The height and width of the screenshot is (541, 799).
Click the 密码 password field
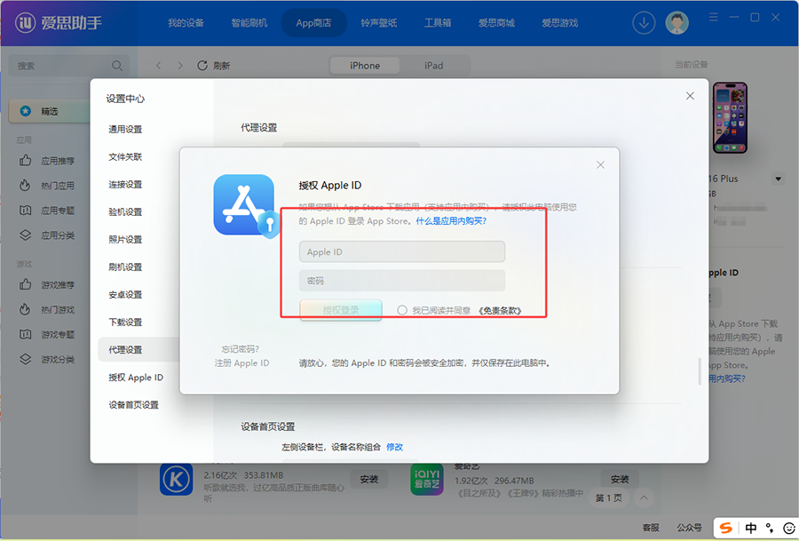(402, 281)
